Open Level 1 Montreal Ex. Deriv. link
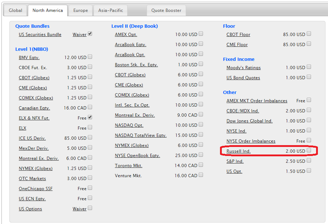The height and width of the screenshot is (224, 328). click(39, 158)
